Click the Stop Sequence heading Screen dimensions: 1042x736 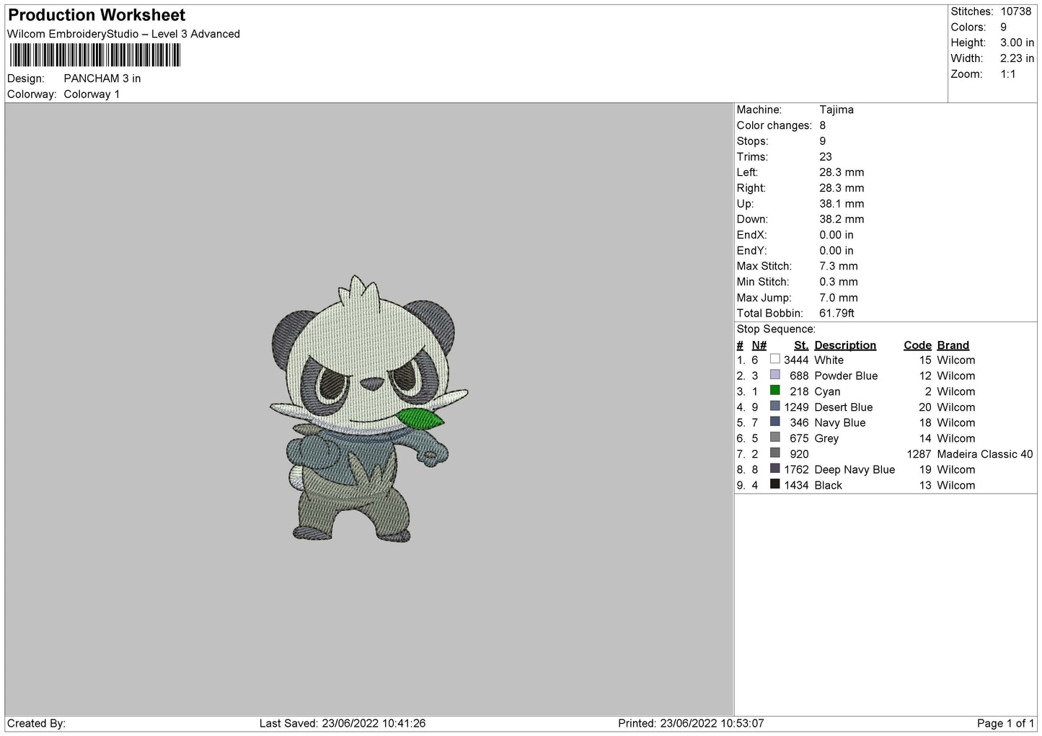[x=776, y=329]
